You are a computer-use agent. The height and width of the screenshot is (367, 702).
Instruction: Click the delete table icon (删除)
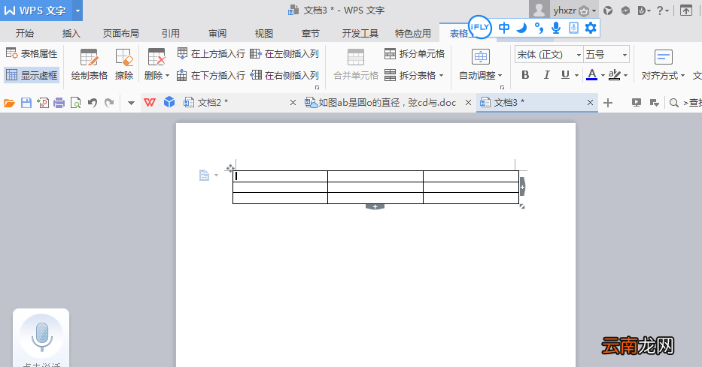157,57
